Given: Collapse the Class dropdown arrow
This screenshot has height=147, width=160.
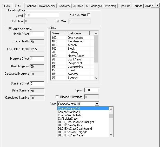Looking at the screenshot, I should pos(97,104).
